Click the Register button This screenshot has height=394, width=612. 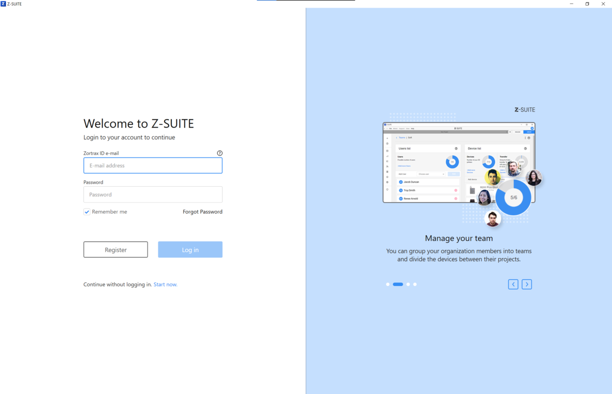(x=116, y=250)
